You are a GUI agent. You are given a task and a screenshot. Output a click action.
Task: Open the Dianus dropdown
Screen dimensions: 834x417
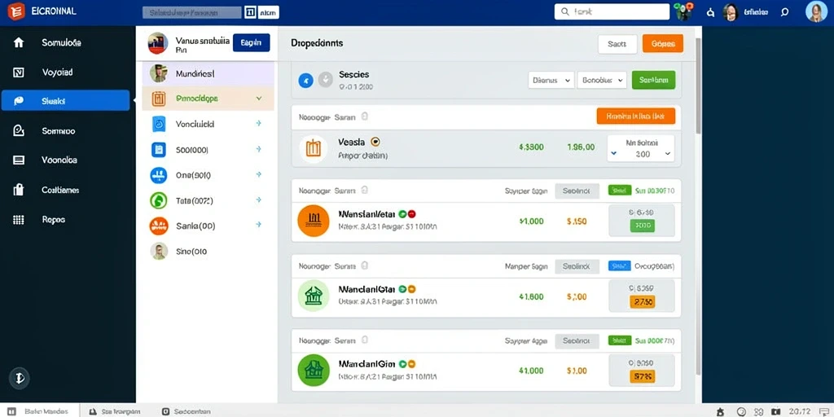[x=551, y=80]
